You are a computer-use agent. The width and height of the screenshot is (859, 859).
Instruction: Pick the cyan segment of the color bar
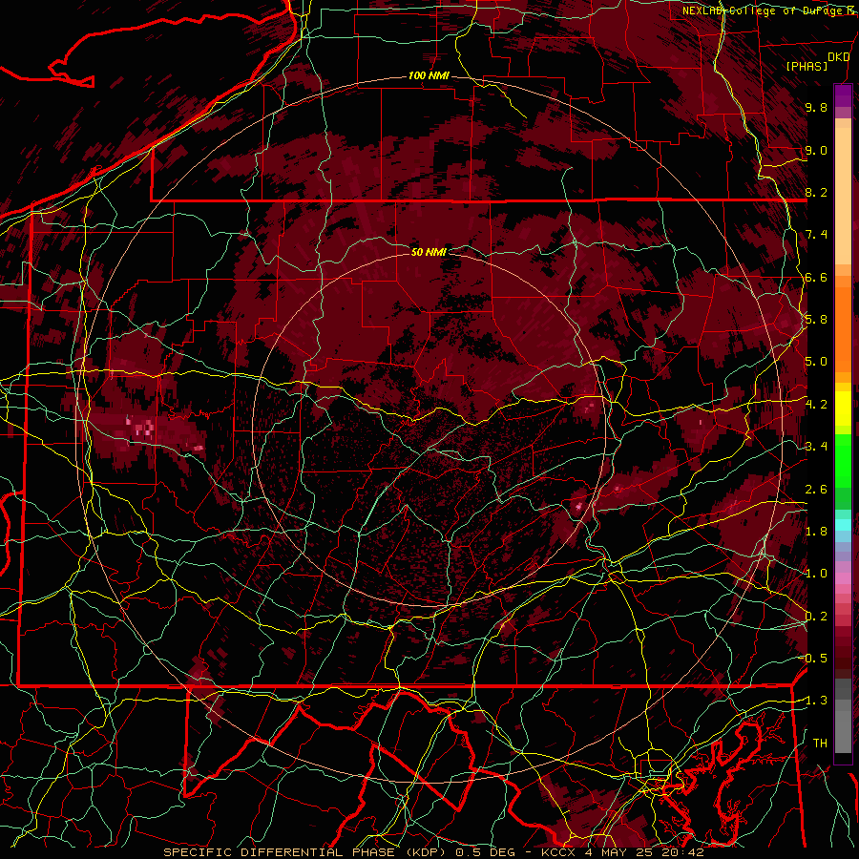843,525
